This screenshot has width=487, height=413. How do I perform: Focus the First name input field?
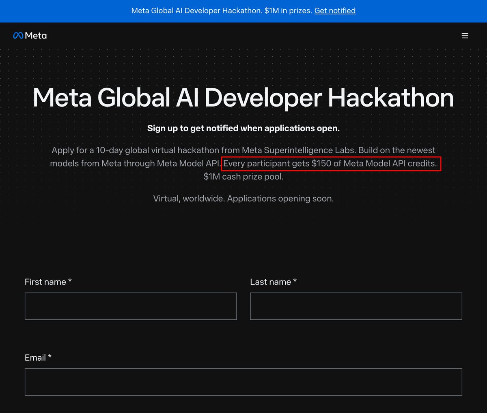pos(131,306)
